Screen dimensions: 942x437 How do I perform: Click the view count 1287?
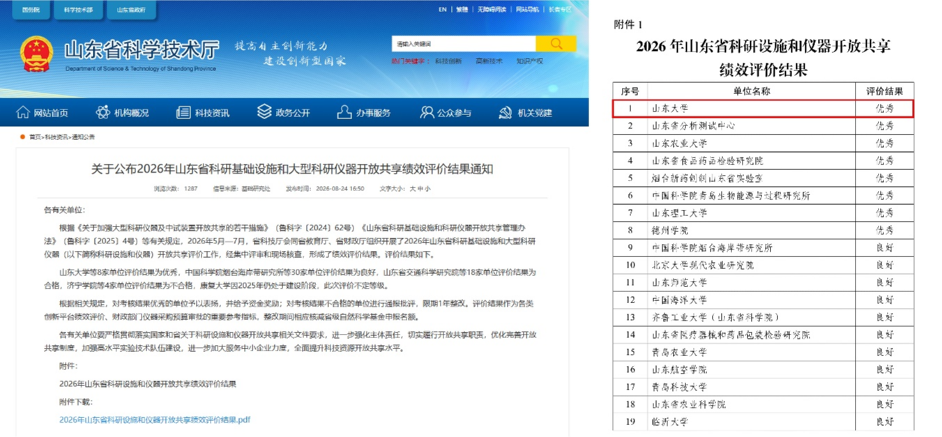(x=190, y=189)
